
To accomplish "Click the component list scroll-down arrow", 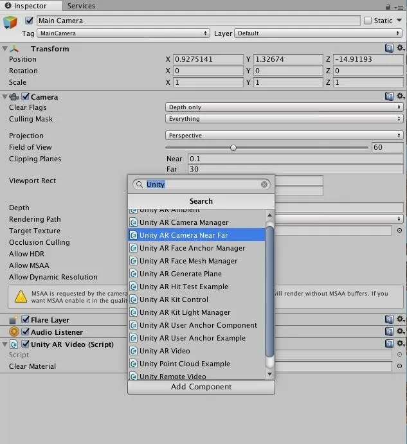I will point(270,374).
